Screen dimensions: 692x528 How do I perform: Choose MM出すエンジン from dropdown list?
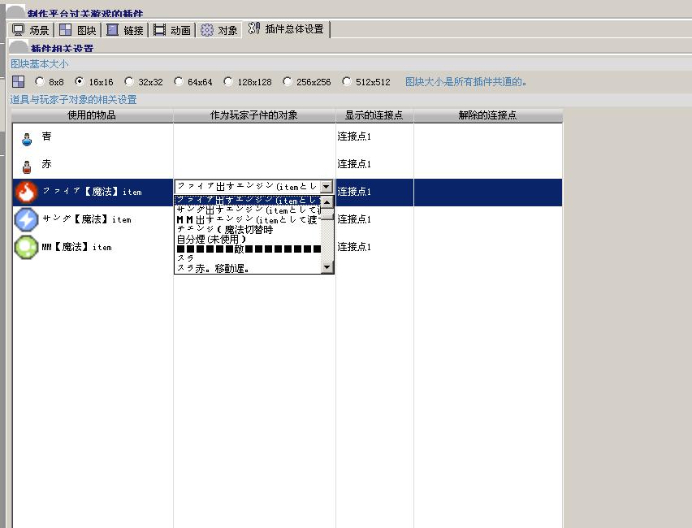click(x=248, y=220)
